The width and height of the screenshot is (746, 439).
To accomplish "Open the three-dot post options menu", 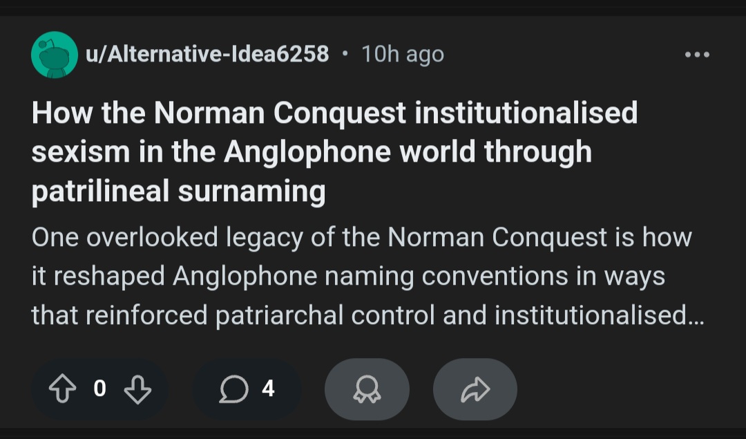I will pos(696,55).
